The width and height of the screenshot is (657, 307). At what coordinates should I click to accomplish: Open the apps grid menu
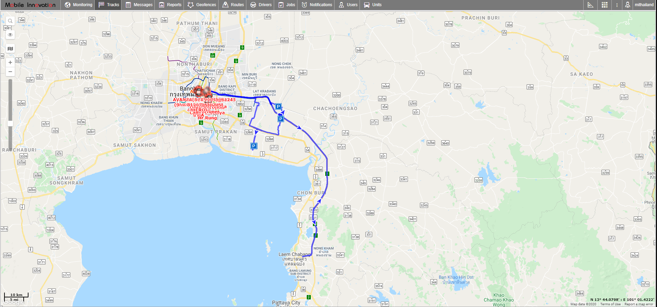(605, 5)
